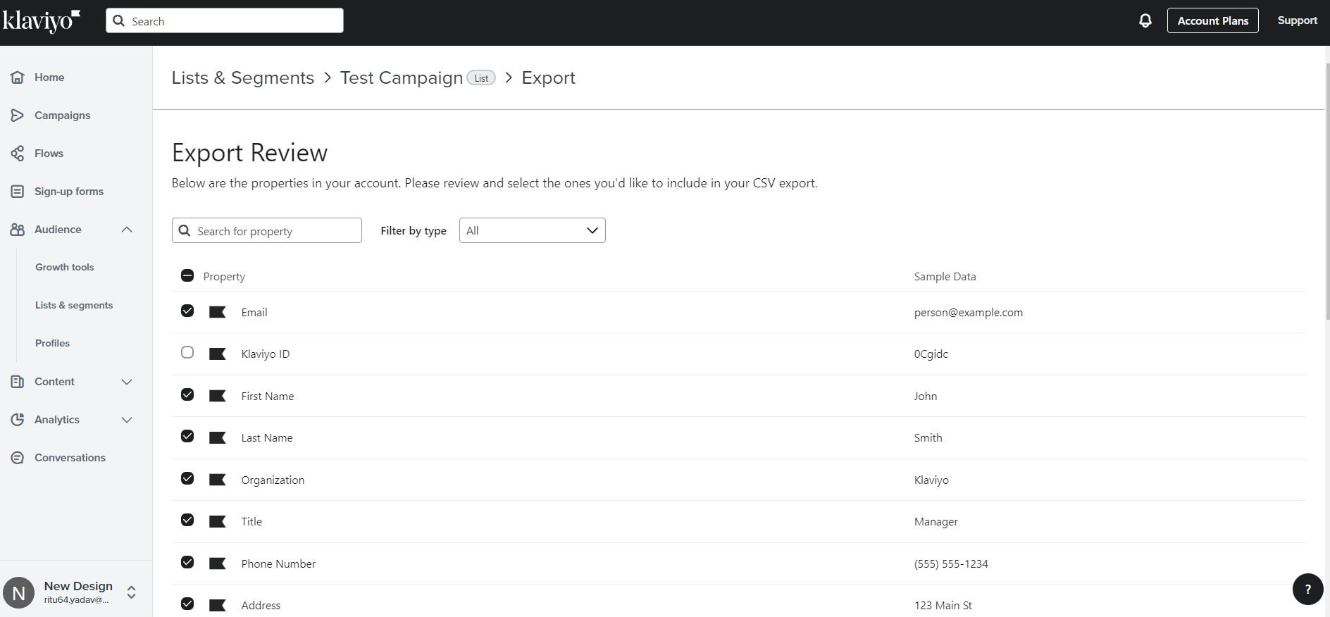1330x617 pixels.
Task: Click the Home icon in sidebar
Action: pyautogui.click(x=18, y=77)
